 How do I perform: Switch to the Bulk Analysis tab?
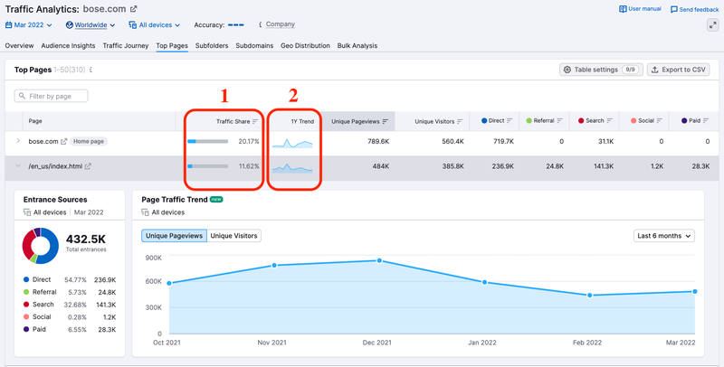click(357, 45)
